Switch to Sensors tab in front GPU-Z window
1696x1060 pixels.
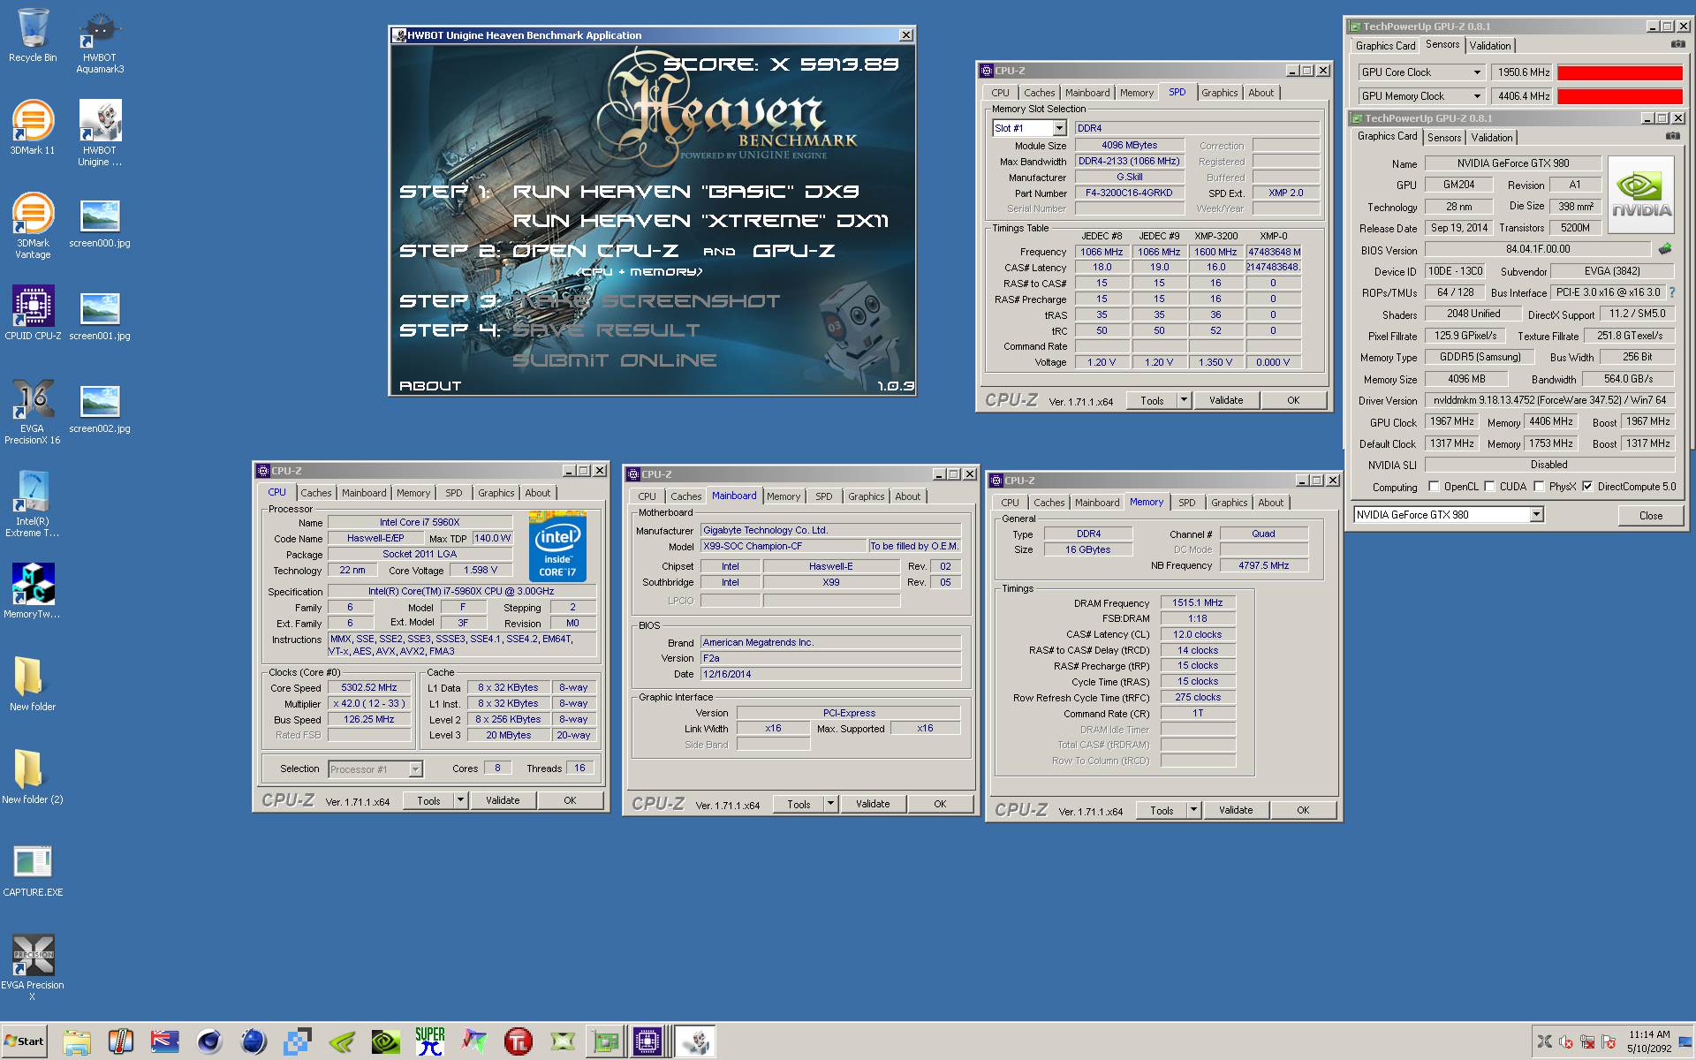[1444, 137]
